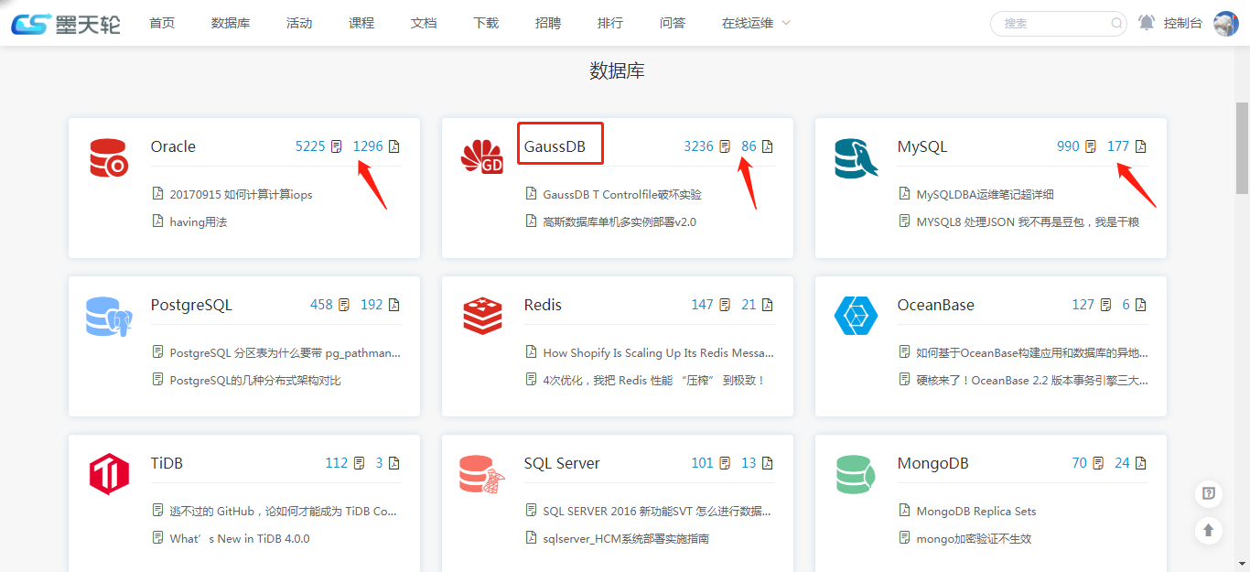Screen dimensions: 1250x572
Task: Click Oracle article count 5225
Action: tap(310, 146)
